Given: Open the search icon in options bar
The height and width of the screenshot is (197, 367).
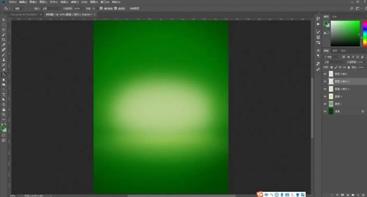Looking at the screenshot, I should [x=352, y=8].
